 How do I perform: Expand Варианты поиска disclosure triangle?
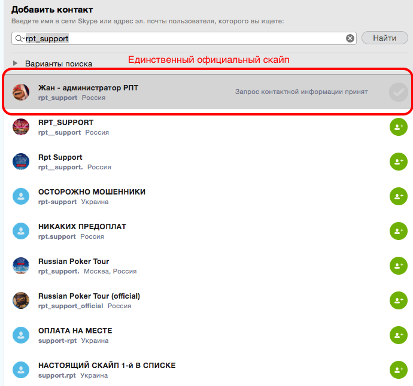point(16,63)
